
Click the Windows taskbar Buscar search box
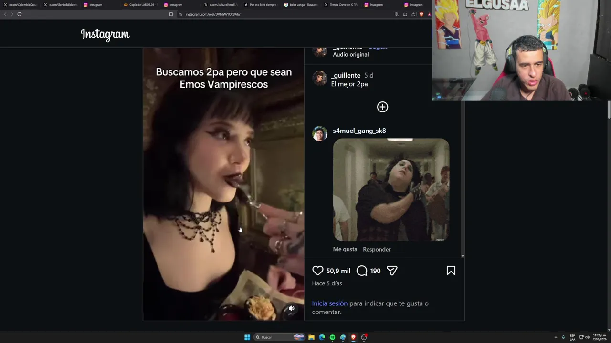(x=280, y=337)
